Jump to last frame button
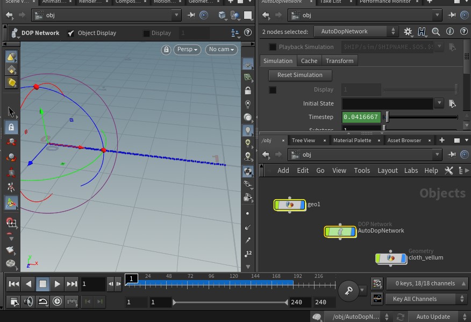 [72, 284]
